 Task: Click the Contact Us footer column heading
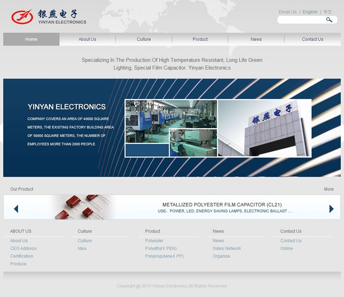(290, 231)
